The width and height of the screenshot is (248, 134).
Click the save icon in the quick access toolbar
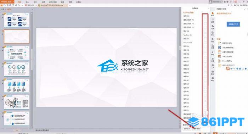tap(4, 5)
